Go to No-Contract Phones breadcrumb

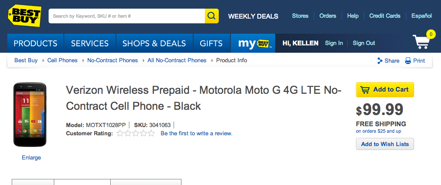pos(112,61)
